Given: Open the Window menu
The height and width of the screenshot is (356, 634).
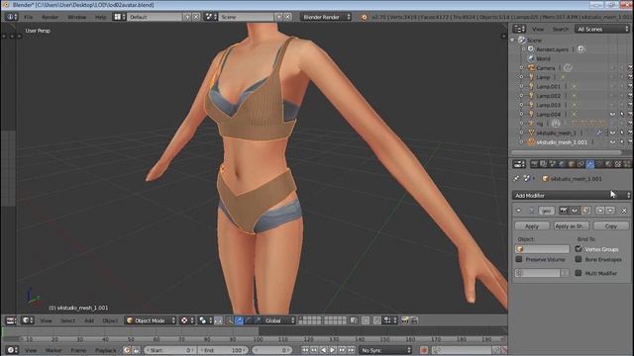Looking at the screenshot, I should 77,17.
